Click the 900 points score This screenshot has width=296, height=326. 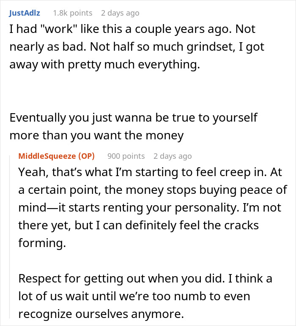(x=126, y=156)
